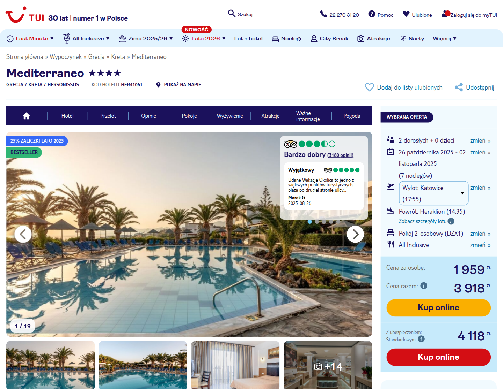Open the +14 photos thumbnail
The height and width of the screenshot is (389, 503).
point(328,365)
